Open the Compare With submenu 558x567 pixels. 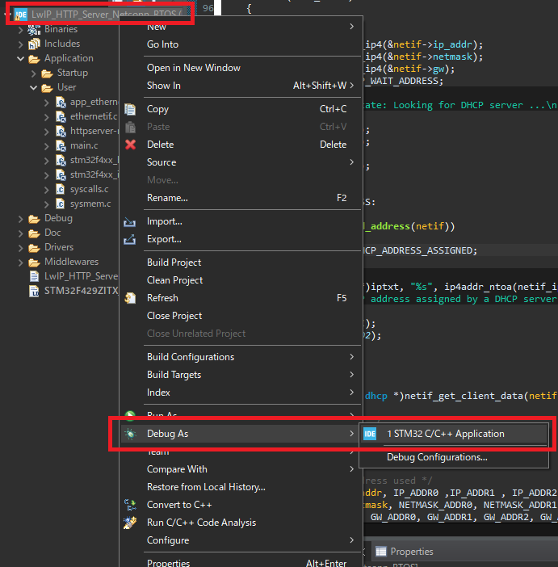point(241,469)
